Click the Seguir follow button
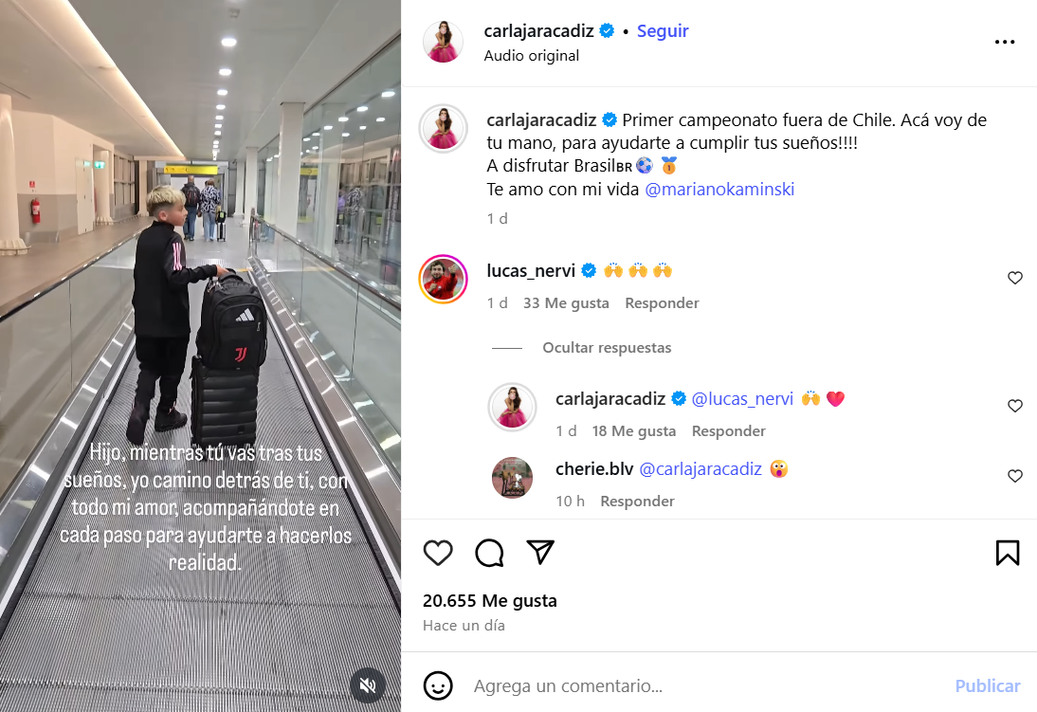The height and width of the screenshot is (712, 1037). [x=663, y=31]
